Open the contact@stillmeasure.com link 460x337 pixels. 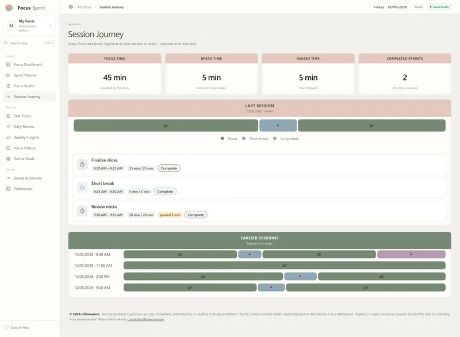[145, 319]
